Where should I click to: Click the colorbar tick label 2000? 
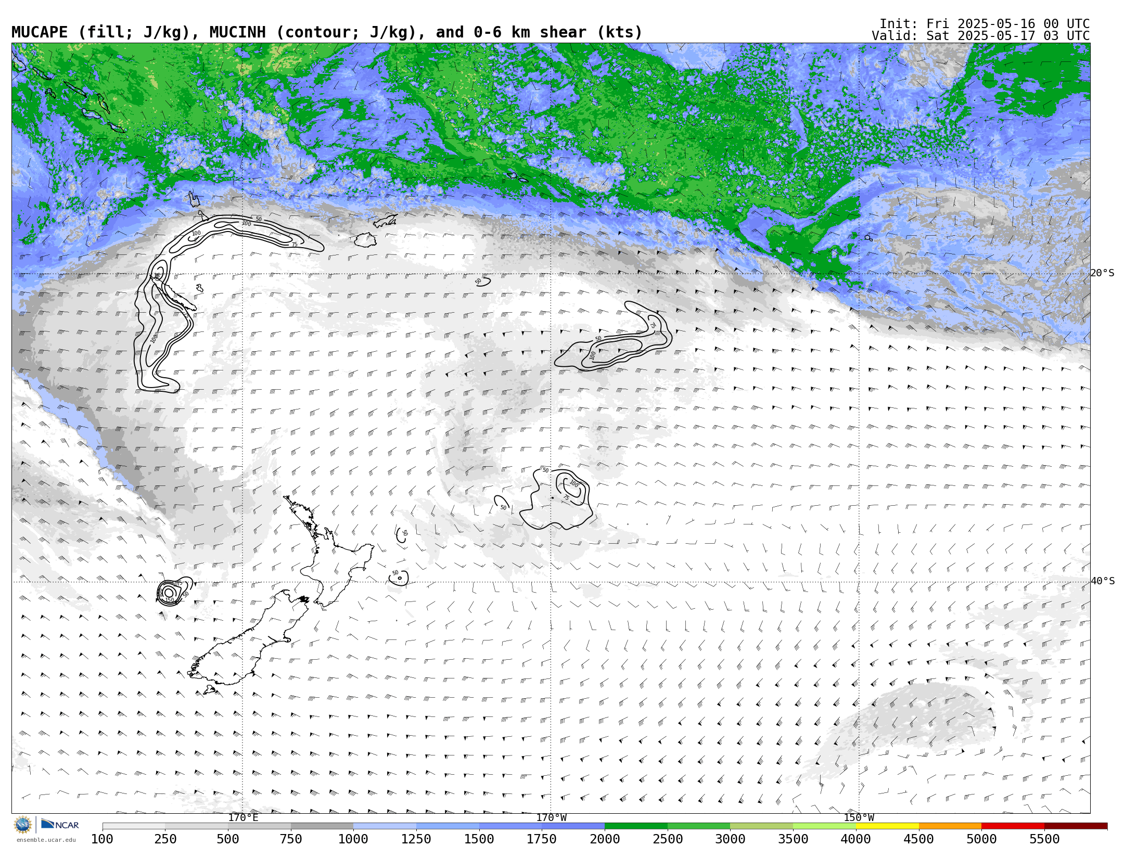click(605, 839)
